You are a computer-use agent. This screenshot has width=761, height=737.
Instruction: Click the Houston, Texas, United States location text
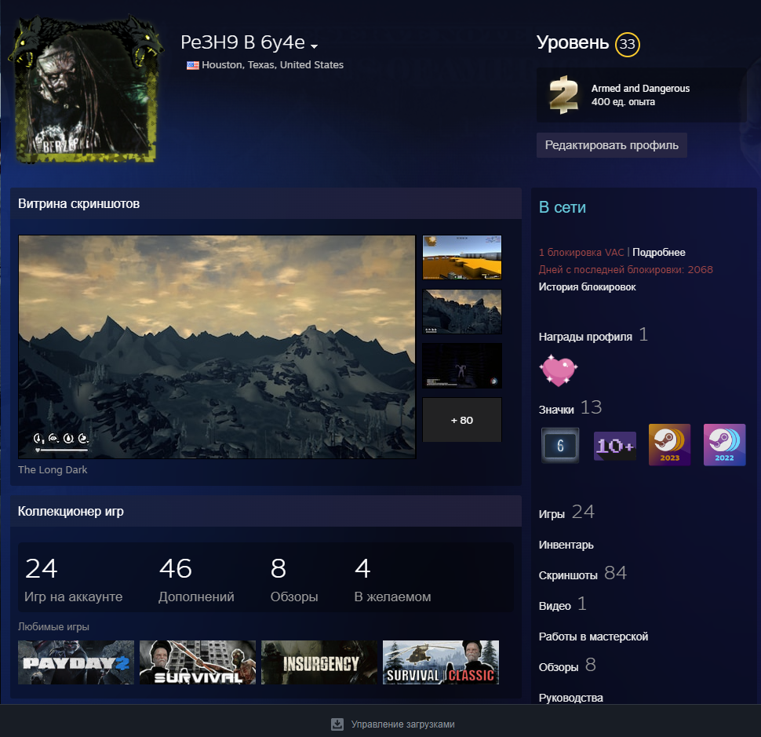point(272,65)
